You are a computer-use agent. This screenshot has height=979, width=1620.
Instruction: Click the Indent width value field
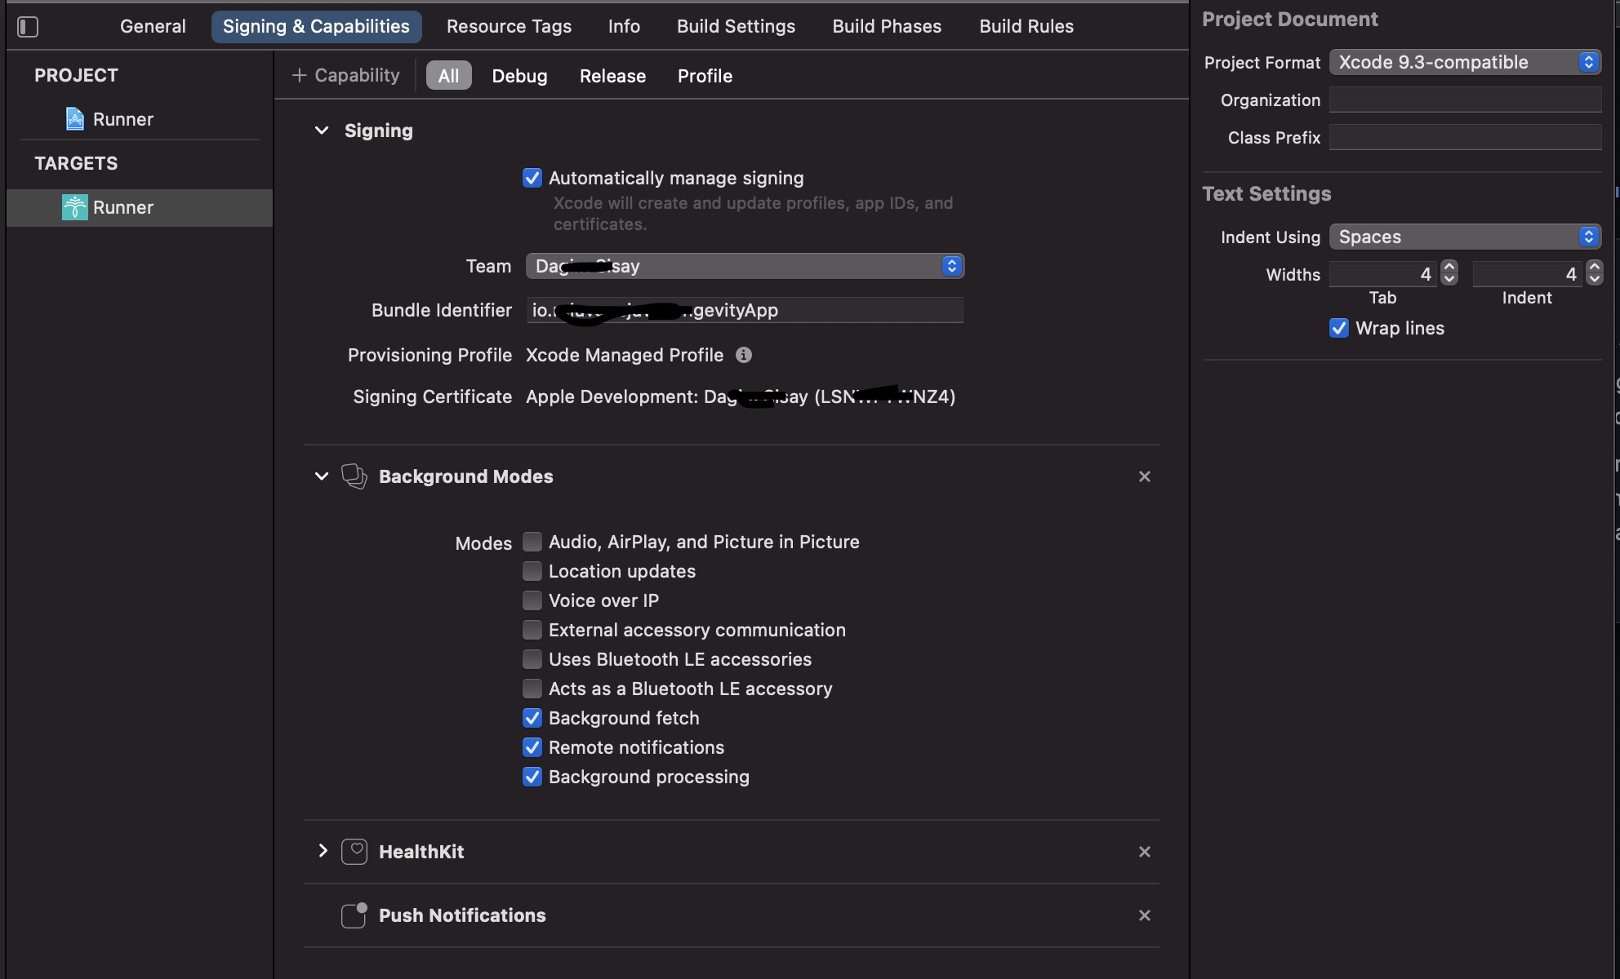[x=1527, y=273]
